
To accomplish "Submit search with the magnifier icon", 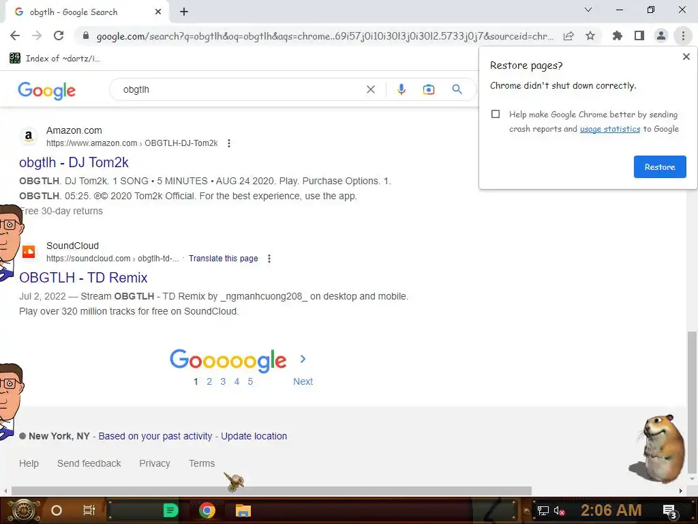I will pyautogui.click(x=457, y=89).
